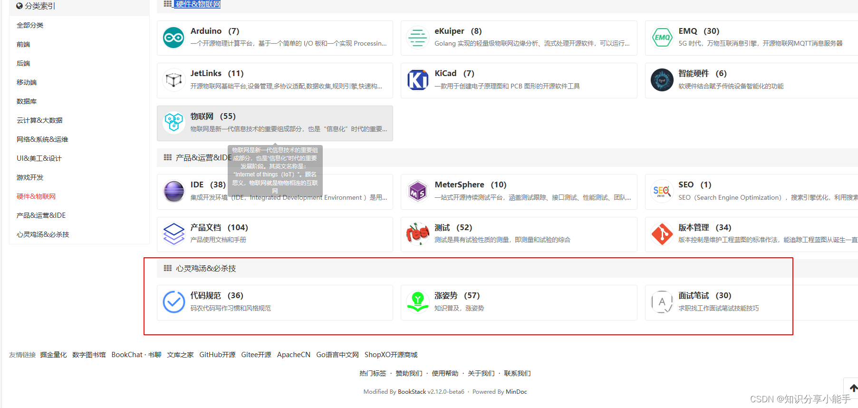Open JetLinks (11) category title
This screenshot has height=408, width=858.
click(x=217, y=73)
